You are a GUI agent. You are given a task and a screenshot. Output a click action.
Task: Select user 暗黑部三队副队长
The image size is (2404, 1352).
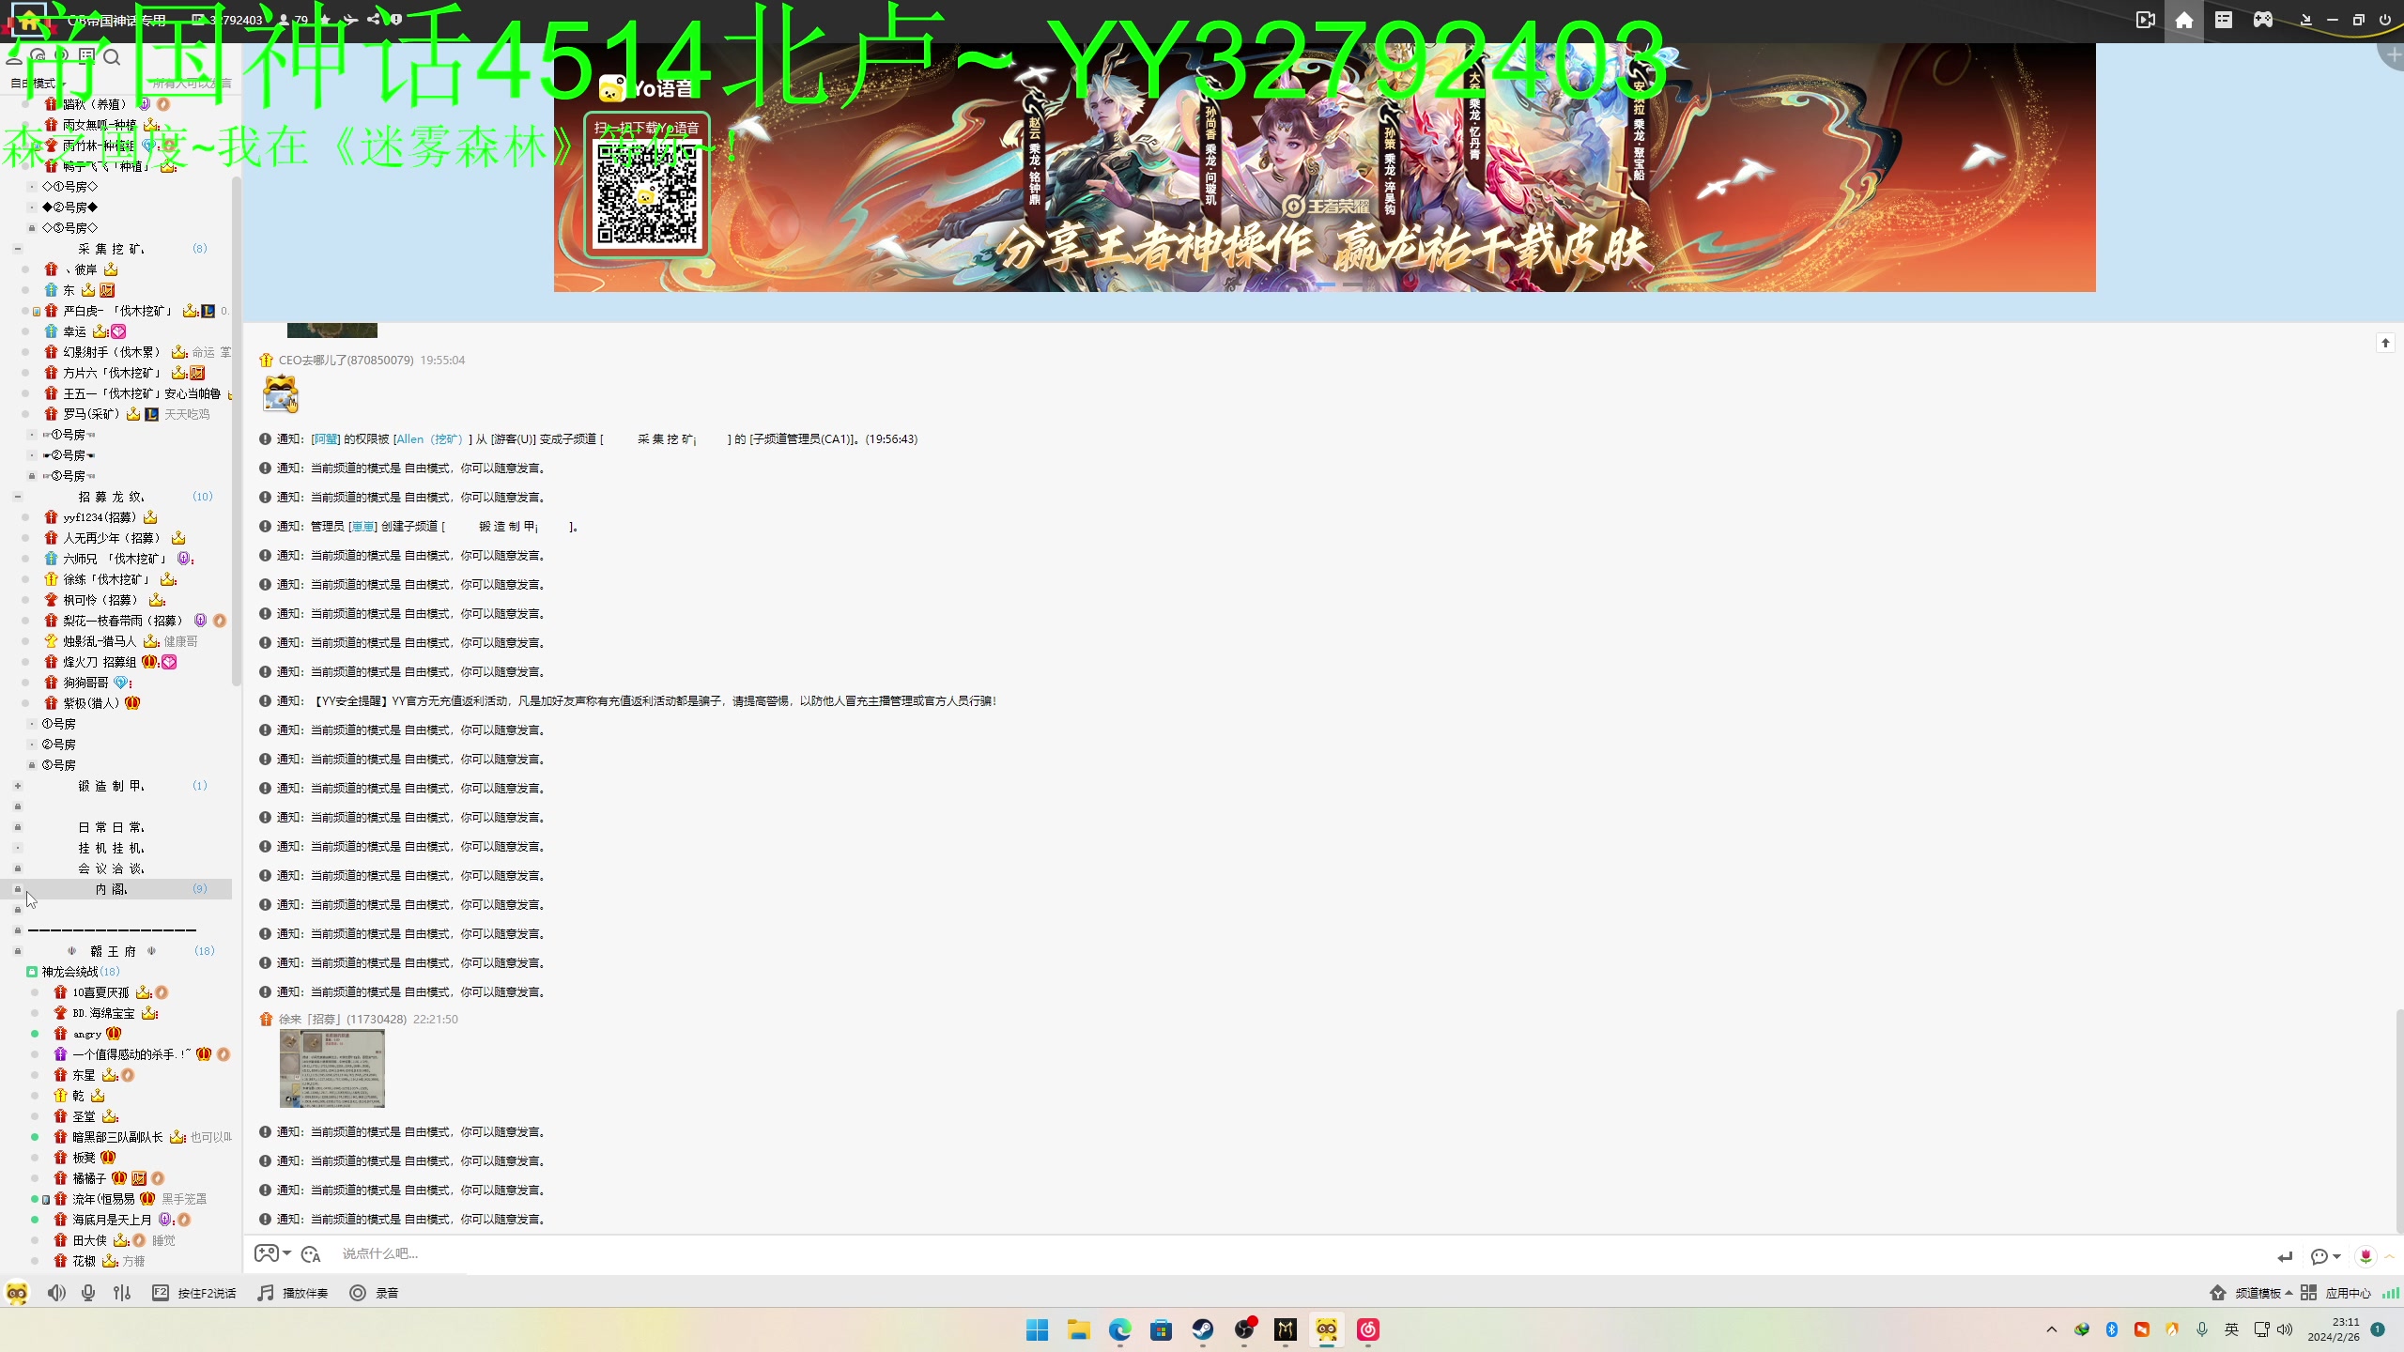pyautogui.click(x=117, y=1137)
